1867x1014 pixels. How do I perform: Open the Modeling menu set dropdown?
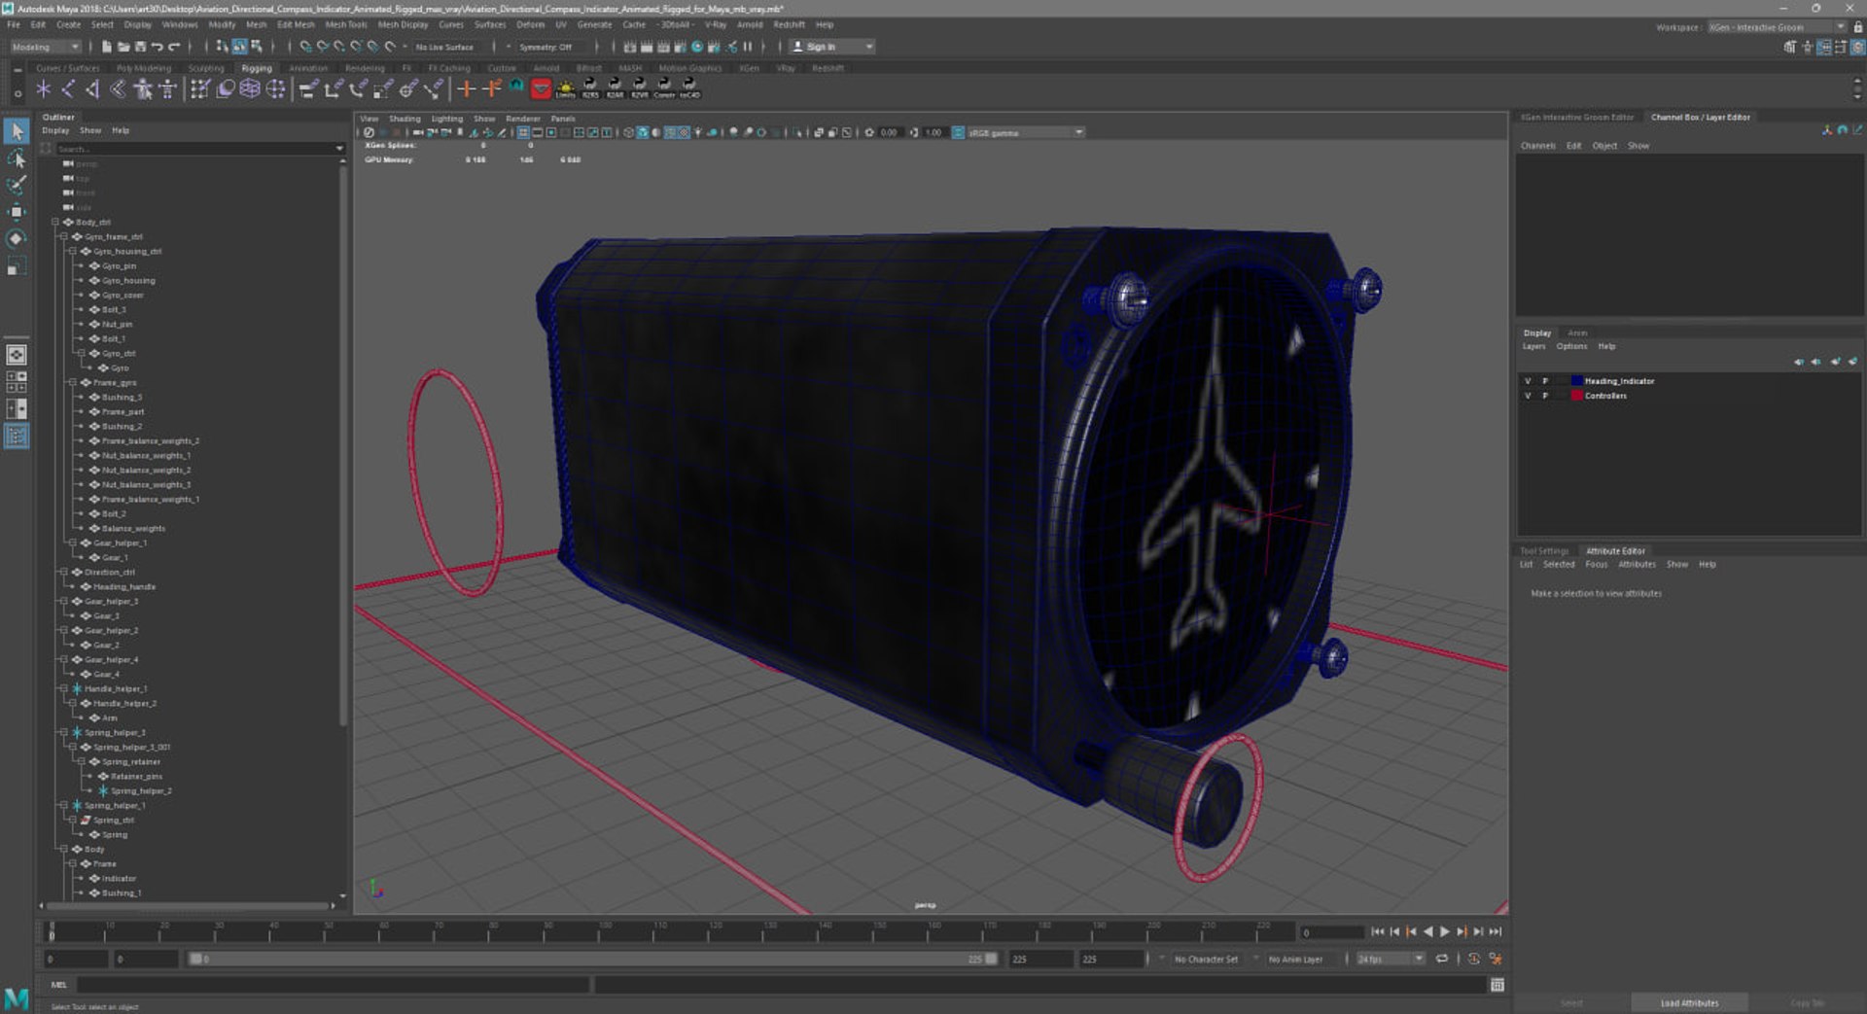pos(46,47)
